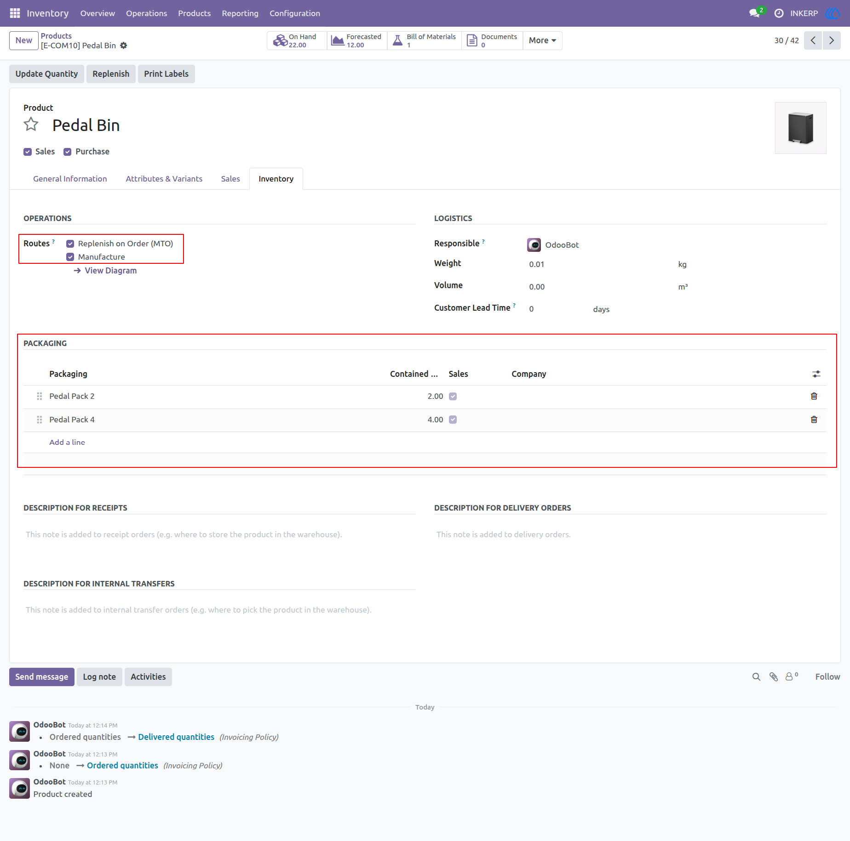850x841 pixels.
Task: Click the Update Quantity button
Action: [46, 74]
